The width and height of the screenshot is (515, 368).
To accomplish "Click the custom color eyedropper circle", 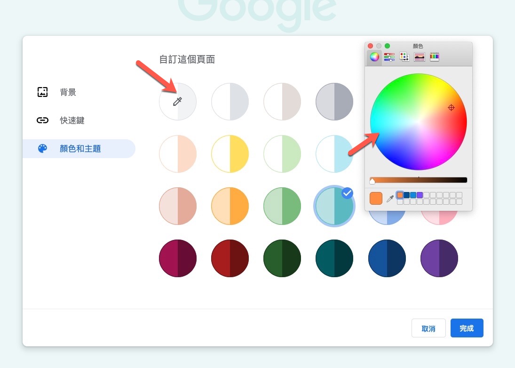I will click(178, 102).
